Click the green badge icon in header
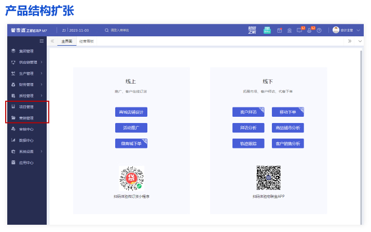Screen dimensions: 371x232 tap(267, 30)
